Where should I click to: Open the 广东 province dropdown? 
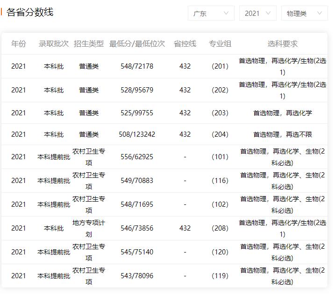(x=211, y=14)
